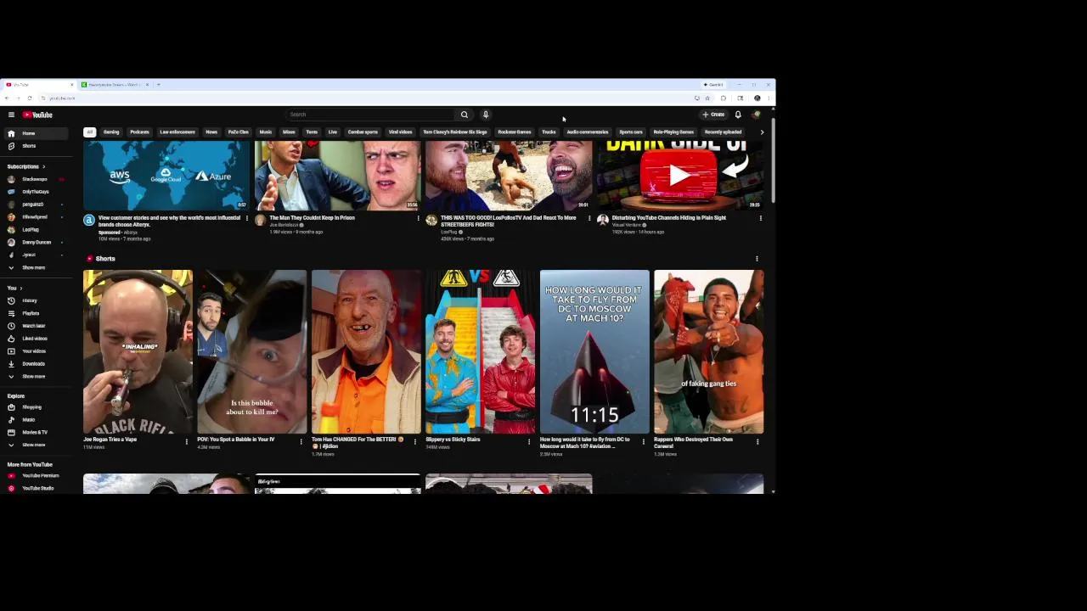Viewport: 1087px width, 611px height.
Task: Select the Live filter chip
Action: (x=333, y=132)
